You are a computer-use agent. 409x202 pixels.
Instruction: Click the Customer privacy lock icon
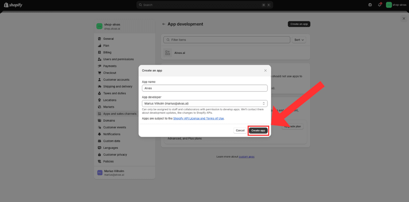[x=100, y=155]
